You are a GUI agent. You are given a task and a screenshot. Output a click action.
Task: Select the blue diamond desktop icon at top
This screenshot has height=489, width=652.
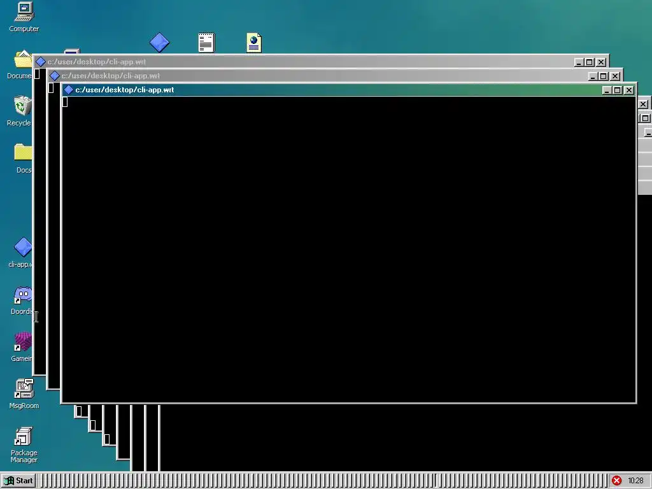pos(160,43)
